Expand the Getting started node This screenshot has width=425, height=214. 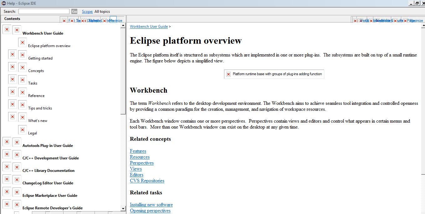[x=13, y=54]
